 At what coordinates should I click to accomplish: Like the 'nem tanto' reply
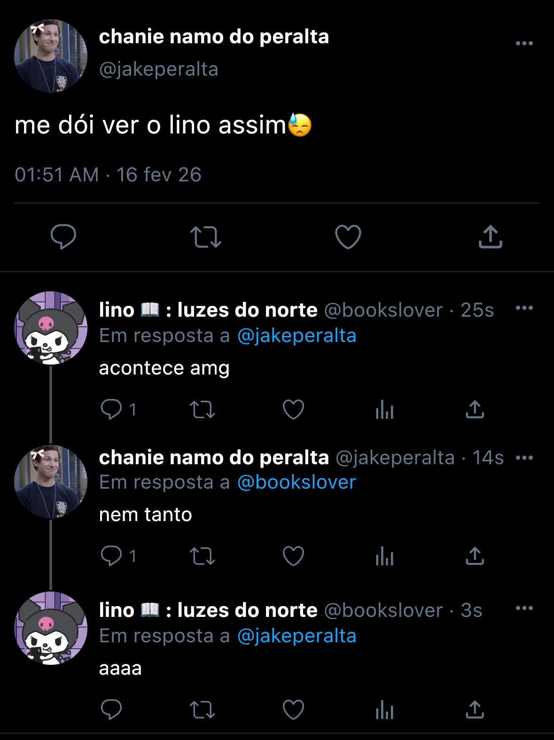[x=294, y=556]
